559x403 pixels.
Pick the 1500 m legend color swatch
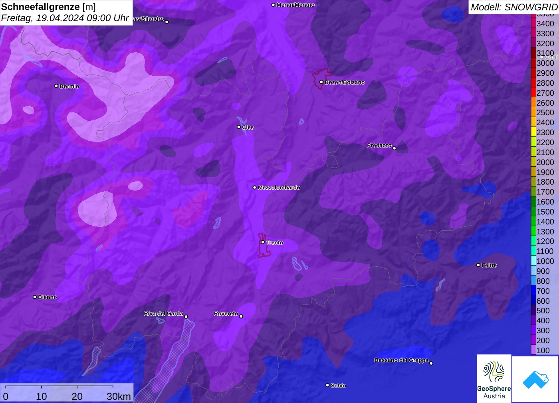click(533, 212)
